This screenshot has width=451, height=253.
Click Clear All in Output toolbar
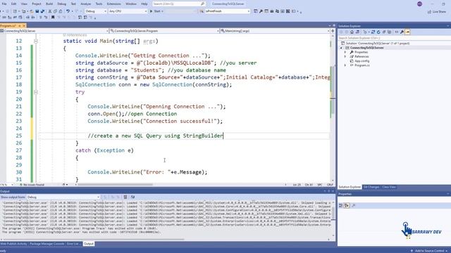pos(125,197)
